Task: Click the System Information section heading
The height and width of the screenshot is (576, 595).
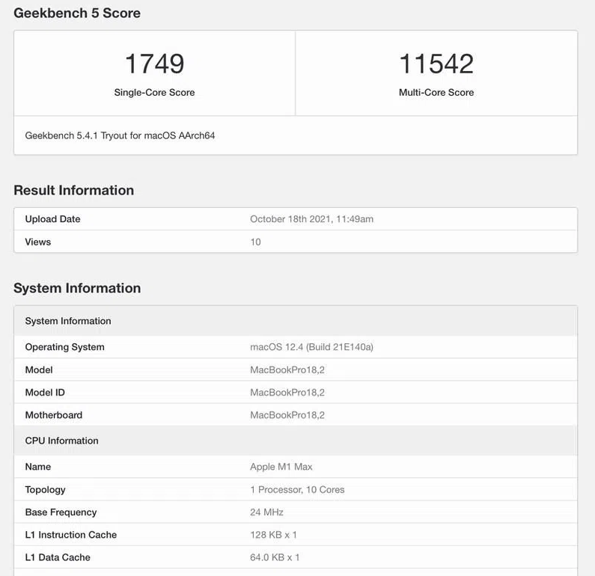Action: click(x=77, y=288)
